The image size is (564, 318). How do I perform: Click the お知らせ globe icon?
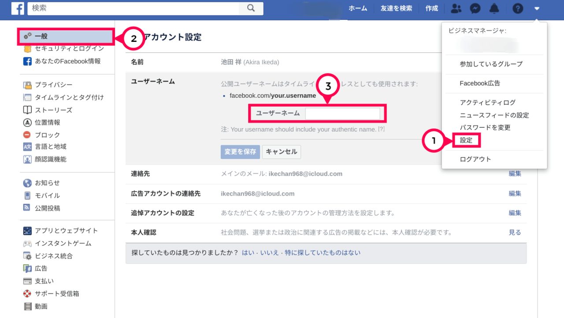coord(27,183)
